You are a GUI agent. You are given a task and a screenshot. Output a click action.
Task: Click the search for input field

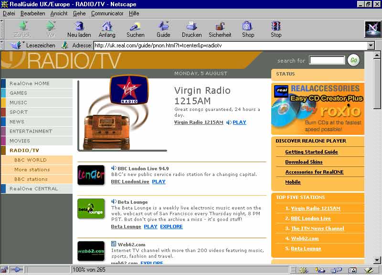tap(327, 60)
